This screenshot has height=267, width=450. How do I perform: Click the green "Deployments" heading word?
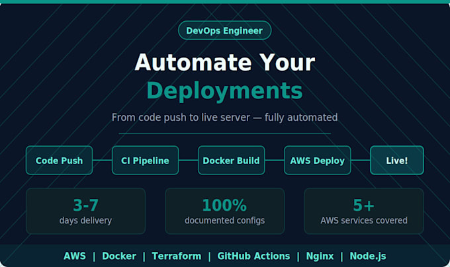(x=225, y=91)
